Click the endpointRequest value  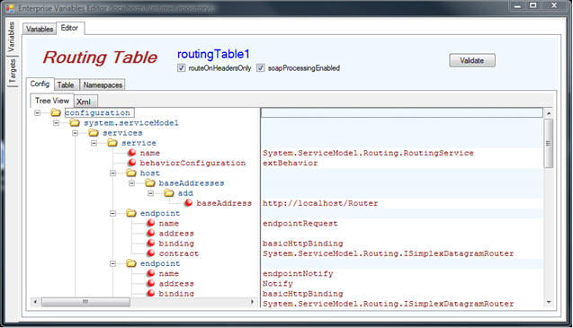[300, 223]
